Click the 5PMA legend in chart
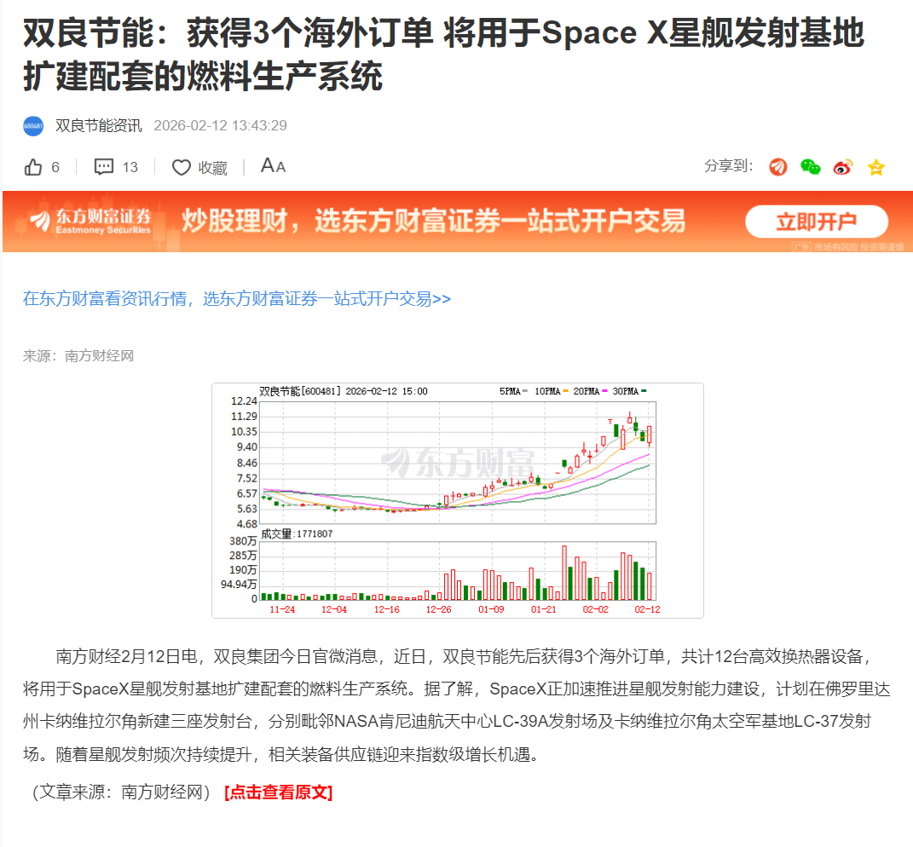This screenshot has width=913, height=847. click(513, 391)
